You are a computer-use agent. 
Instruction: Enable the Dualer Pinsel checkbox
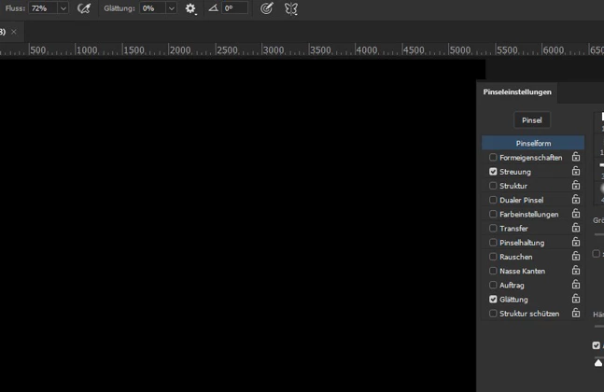(x=493, y=200)
